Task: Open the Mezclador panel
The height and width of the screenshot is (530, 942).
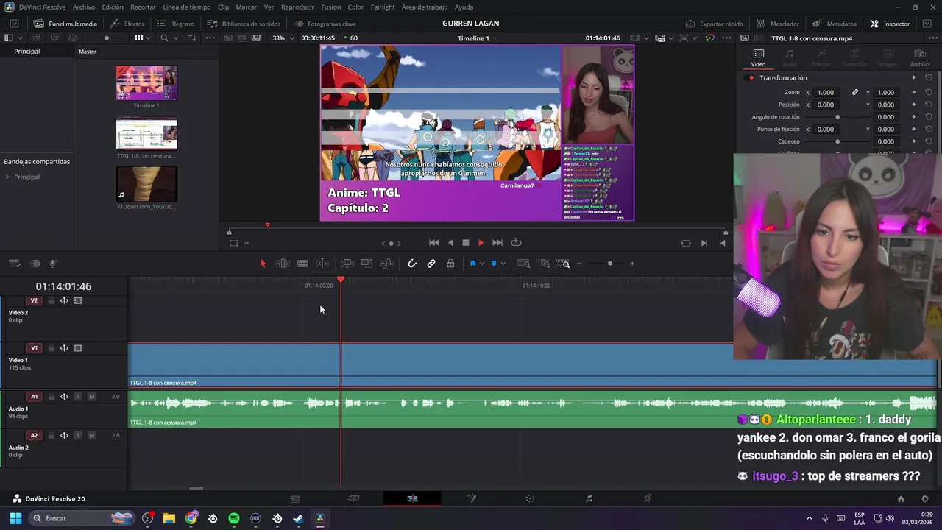Action: coord(777,24)
